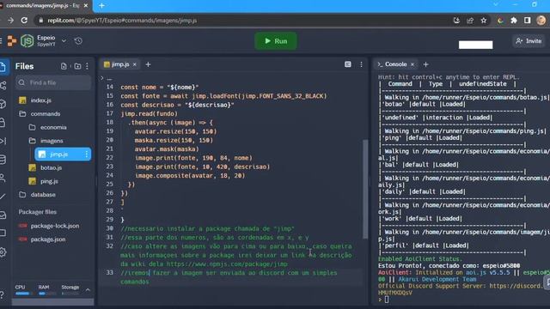This screenshot has height=309, width=550.
Task: Open a new browser tab
Action: 101,6
